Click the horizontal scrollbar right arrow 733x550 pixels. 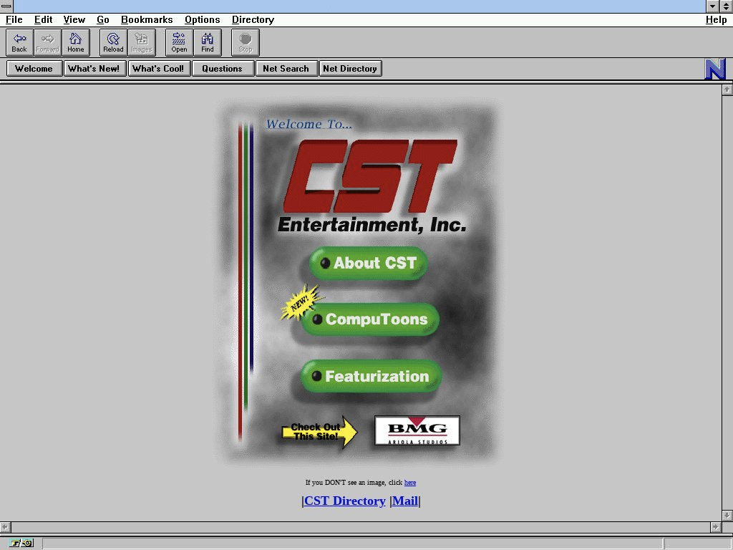714,527
